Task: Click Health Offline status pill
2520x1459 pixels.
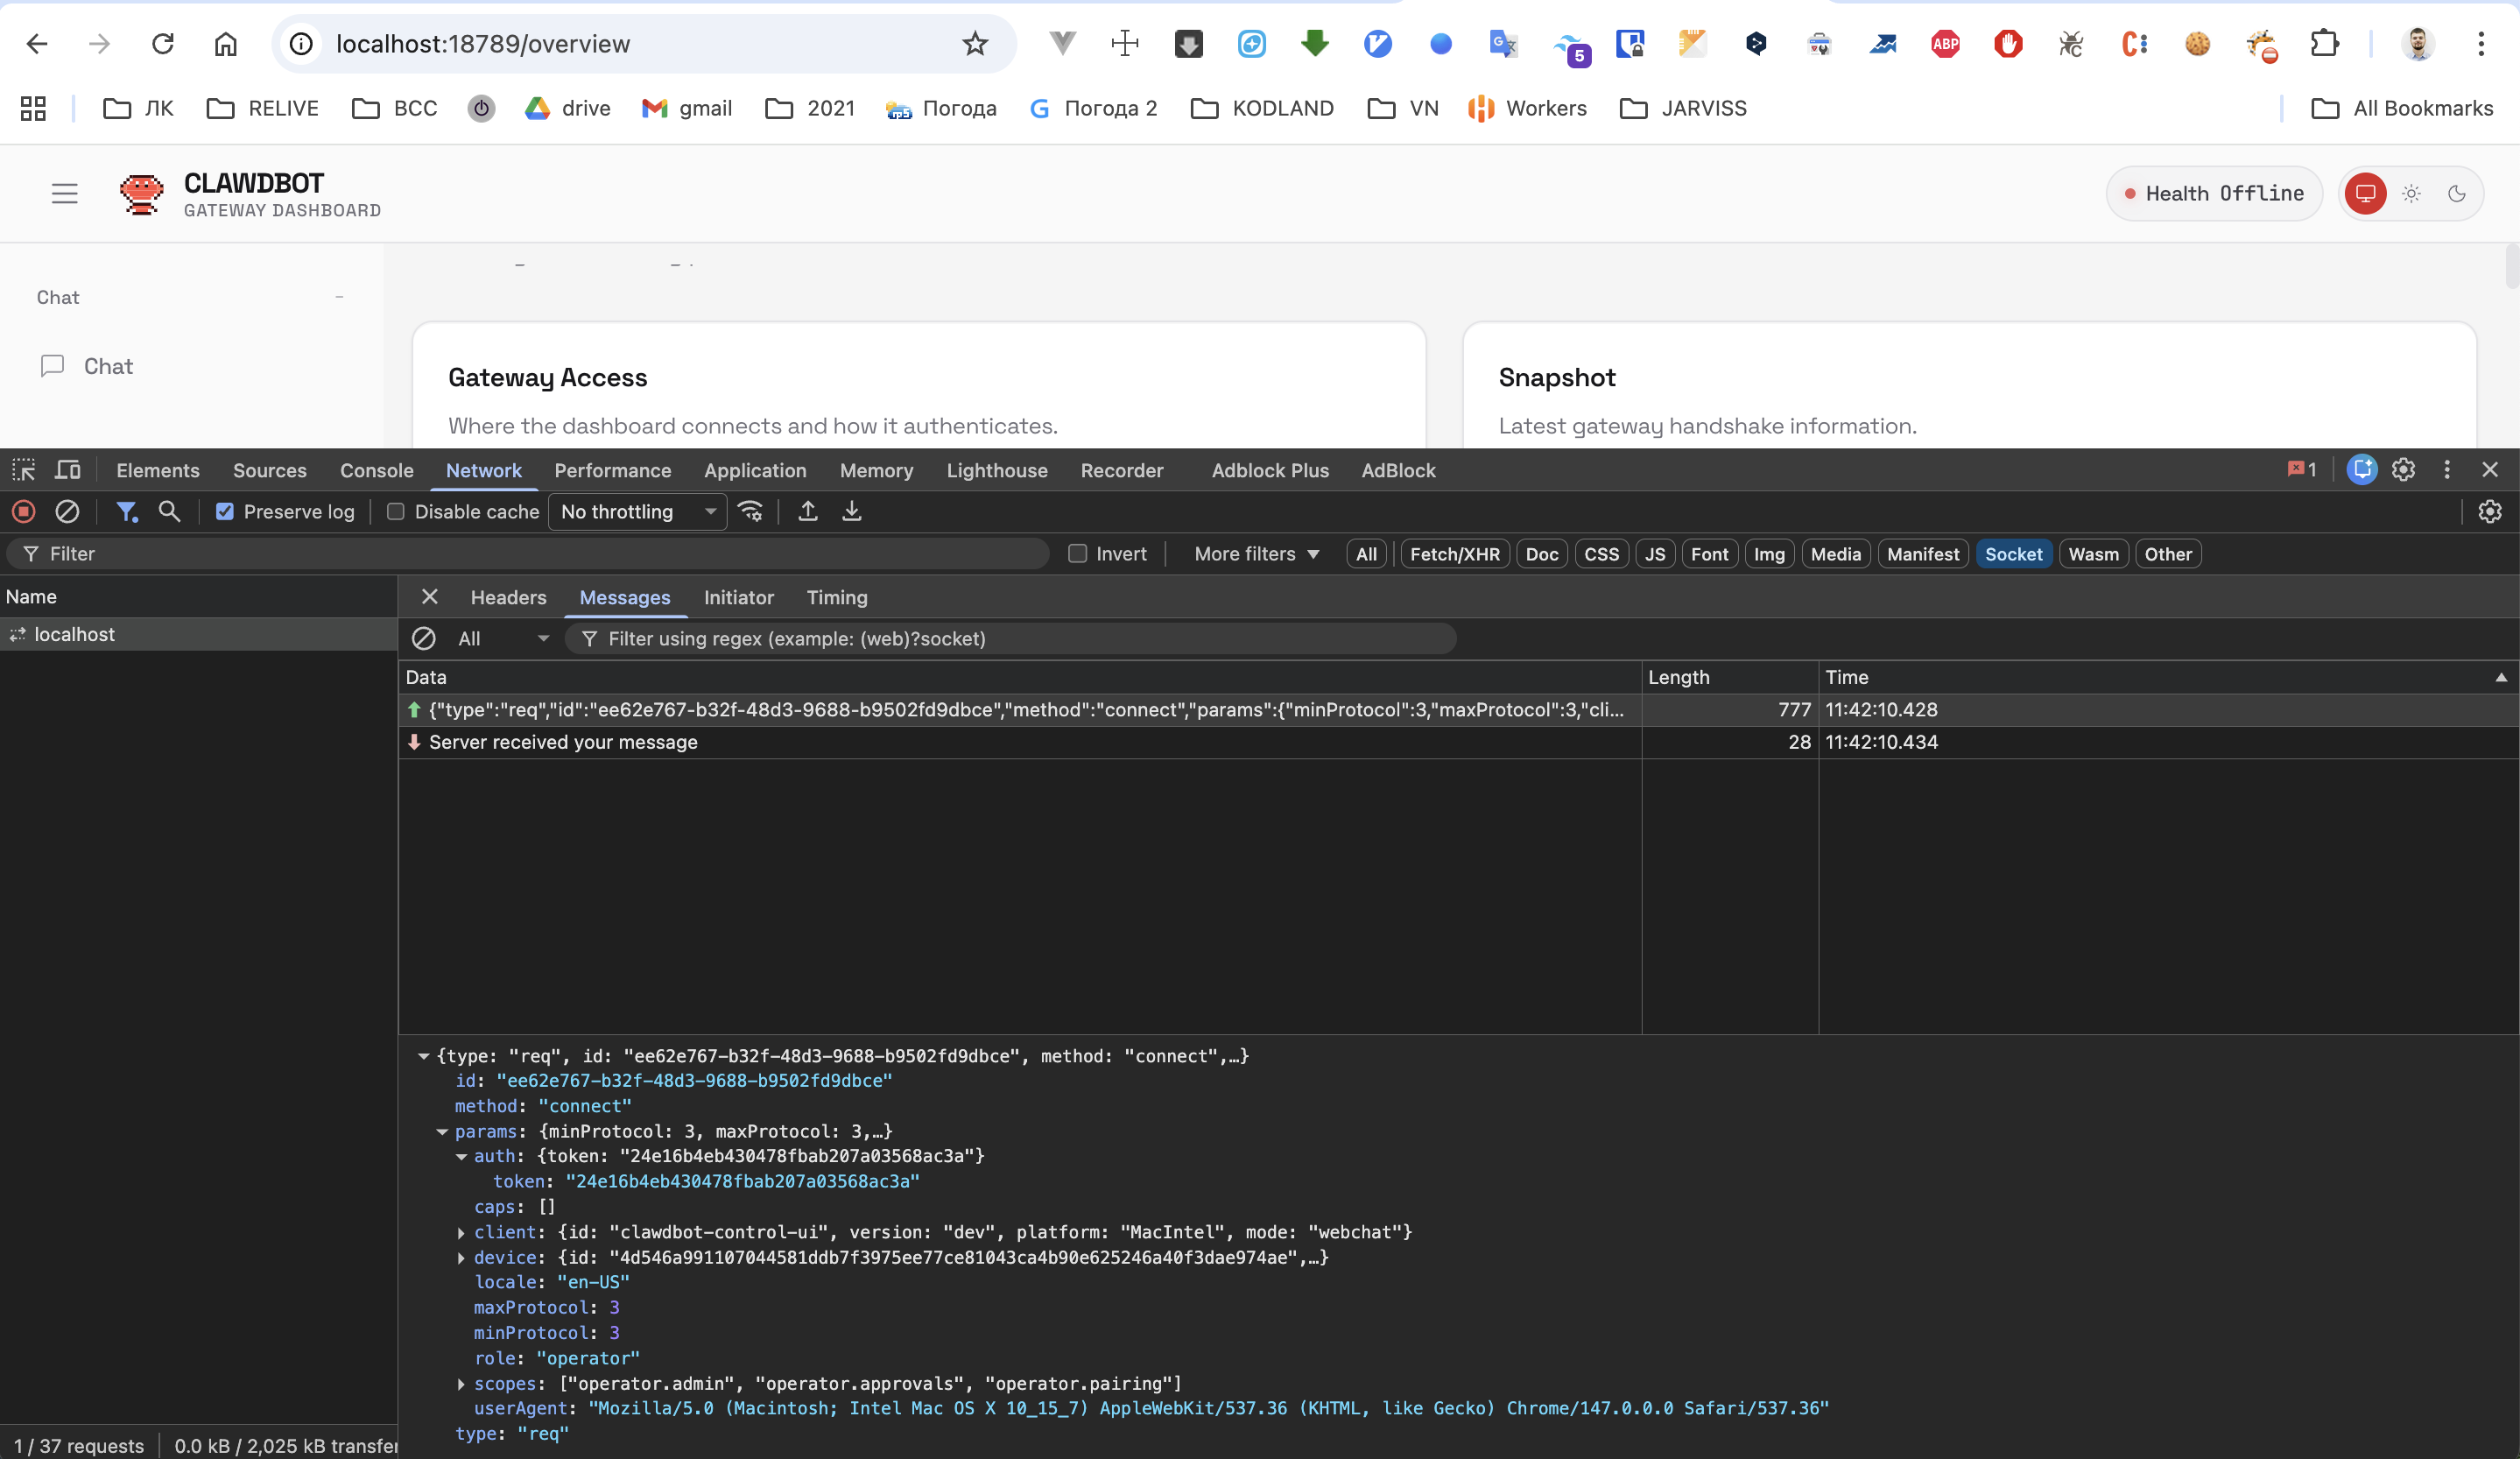Action: click(2214, 194)
